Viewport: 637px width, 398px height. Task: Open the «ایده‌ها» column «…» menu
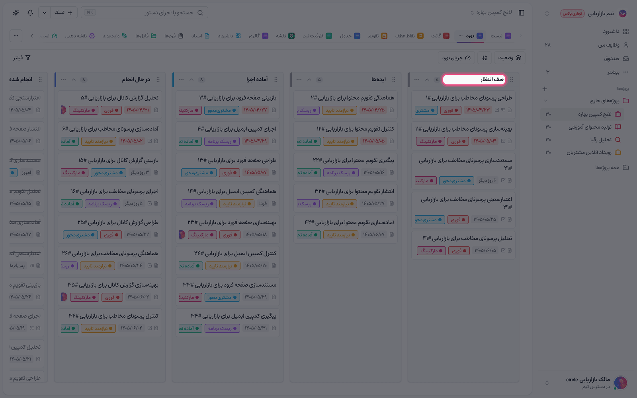(x=299, y=80)
